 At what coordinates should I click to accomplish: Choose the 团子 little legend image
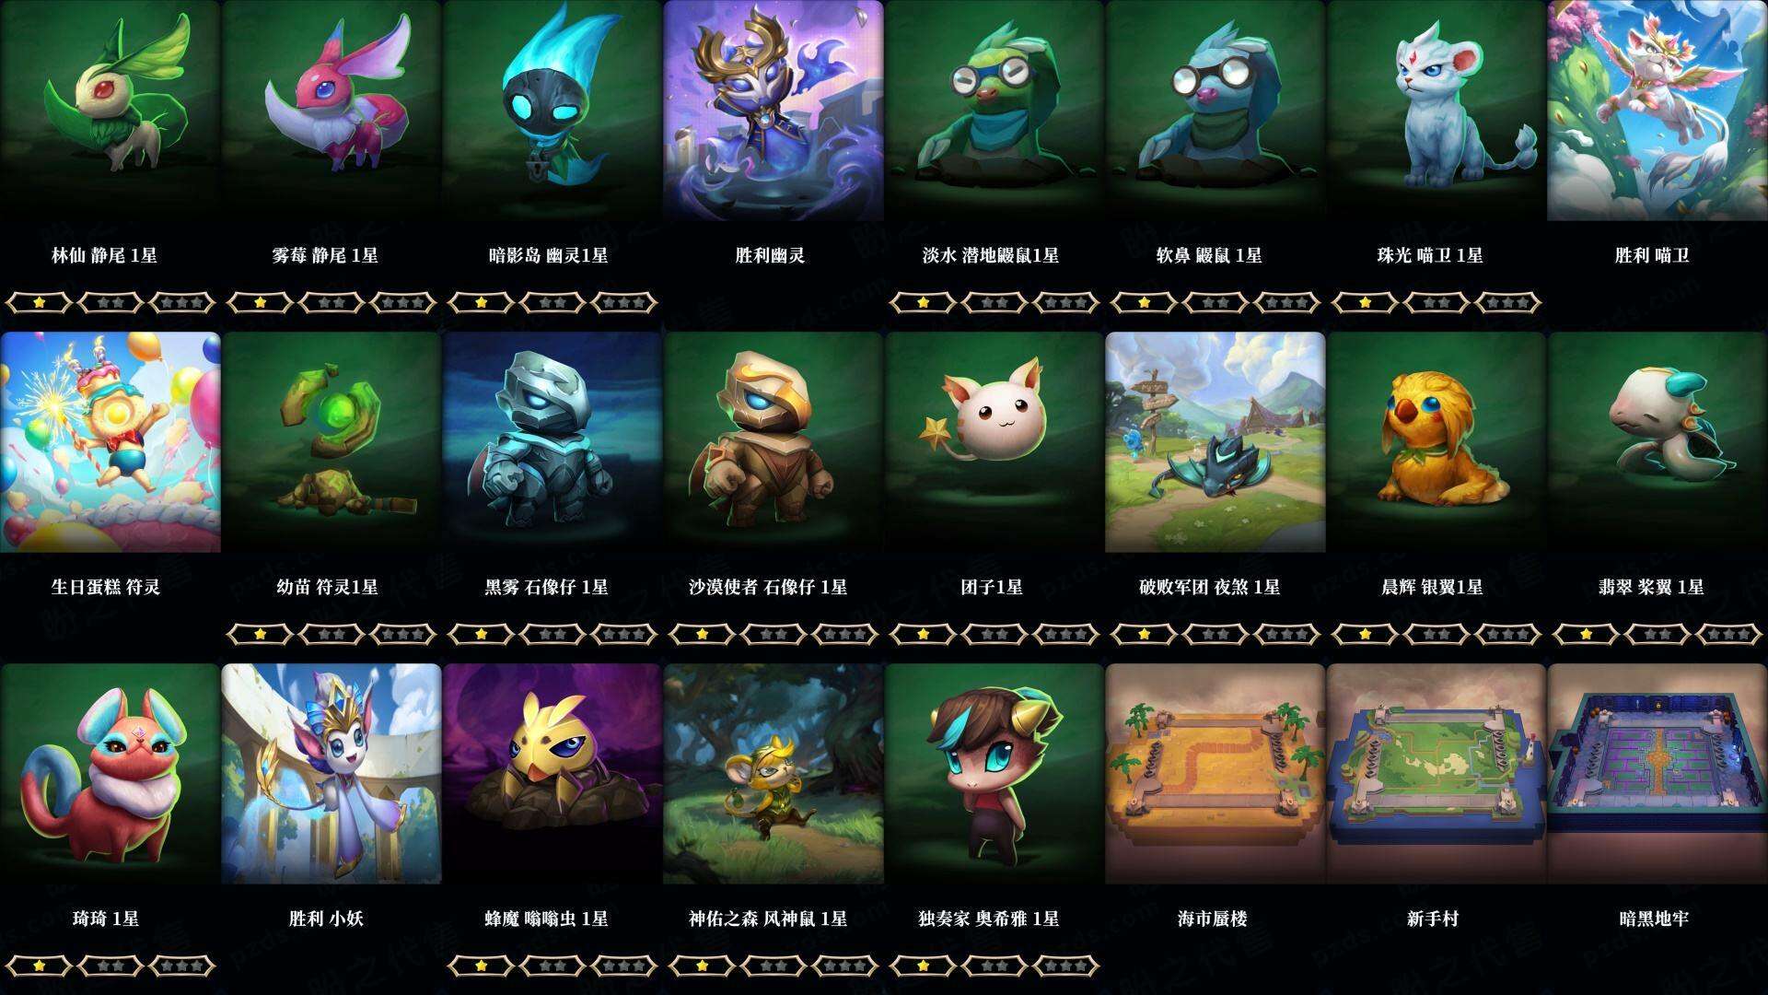tap(994, 442)
